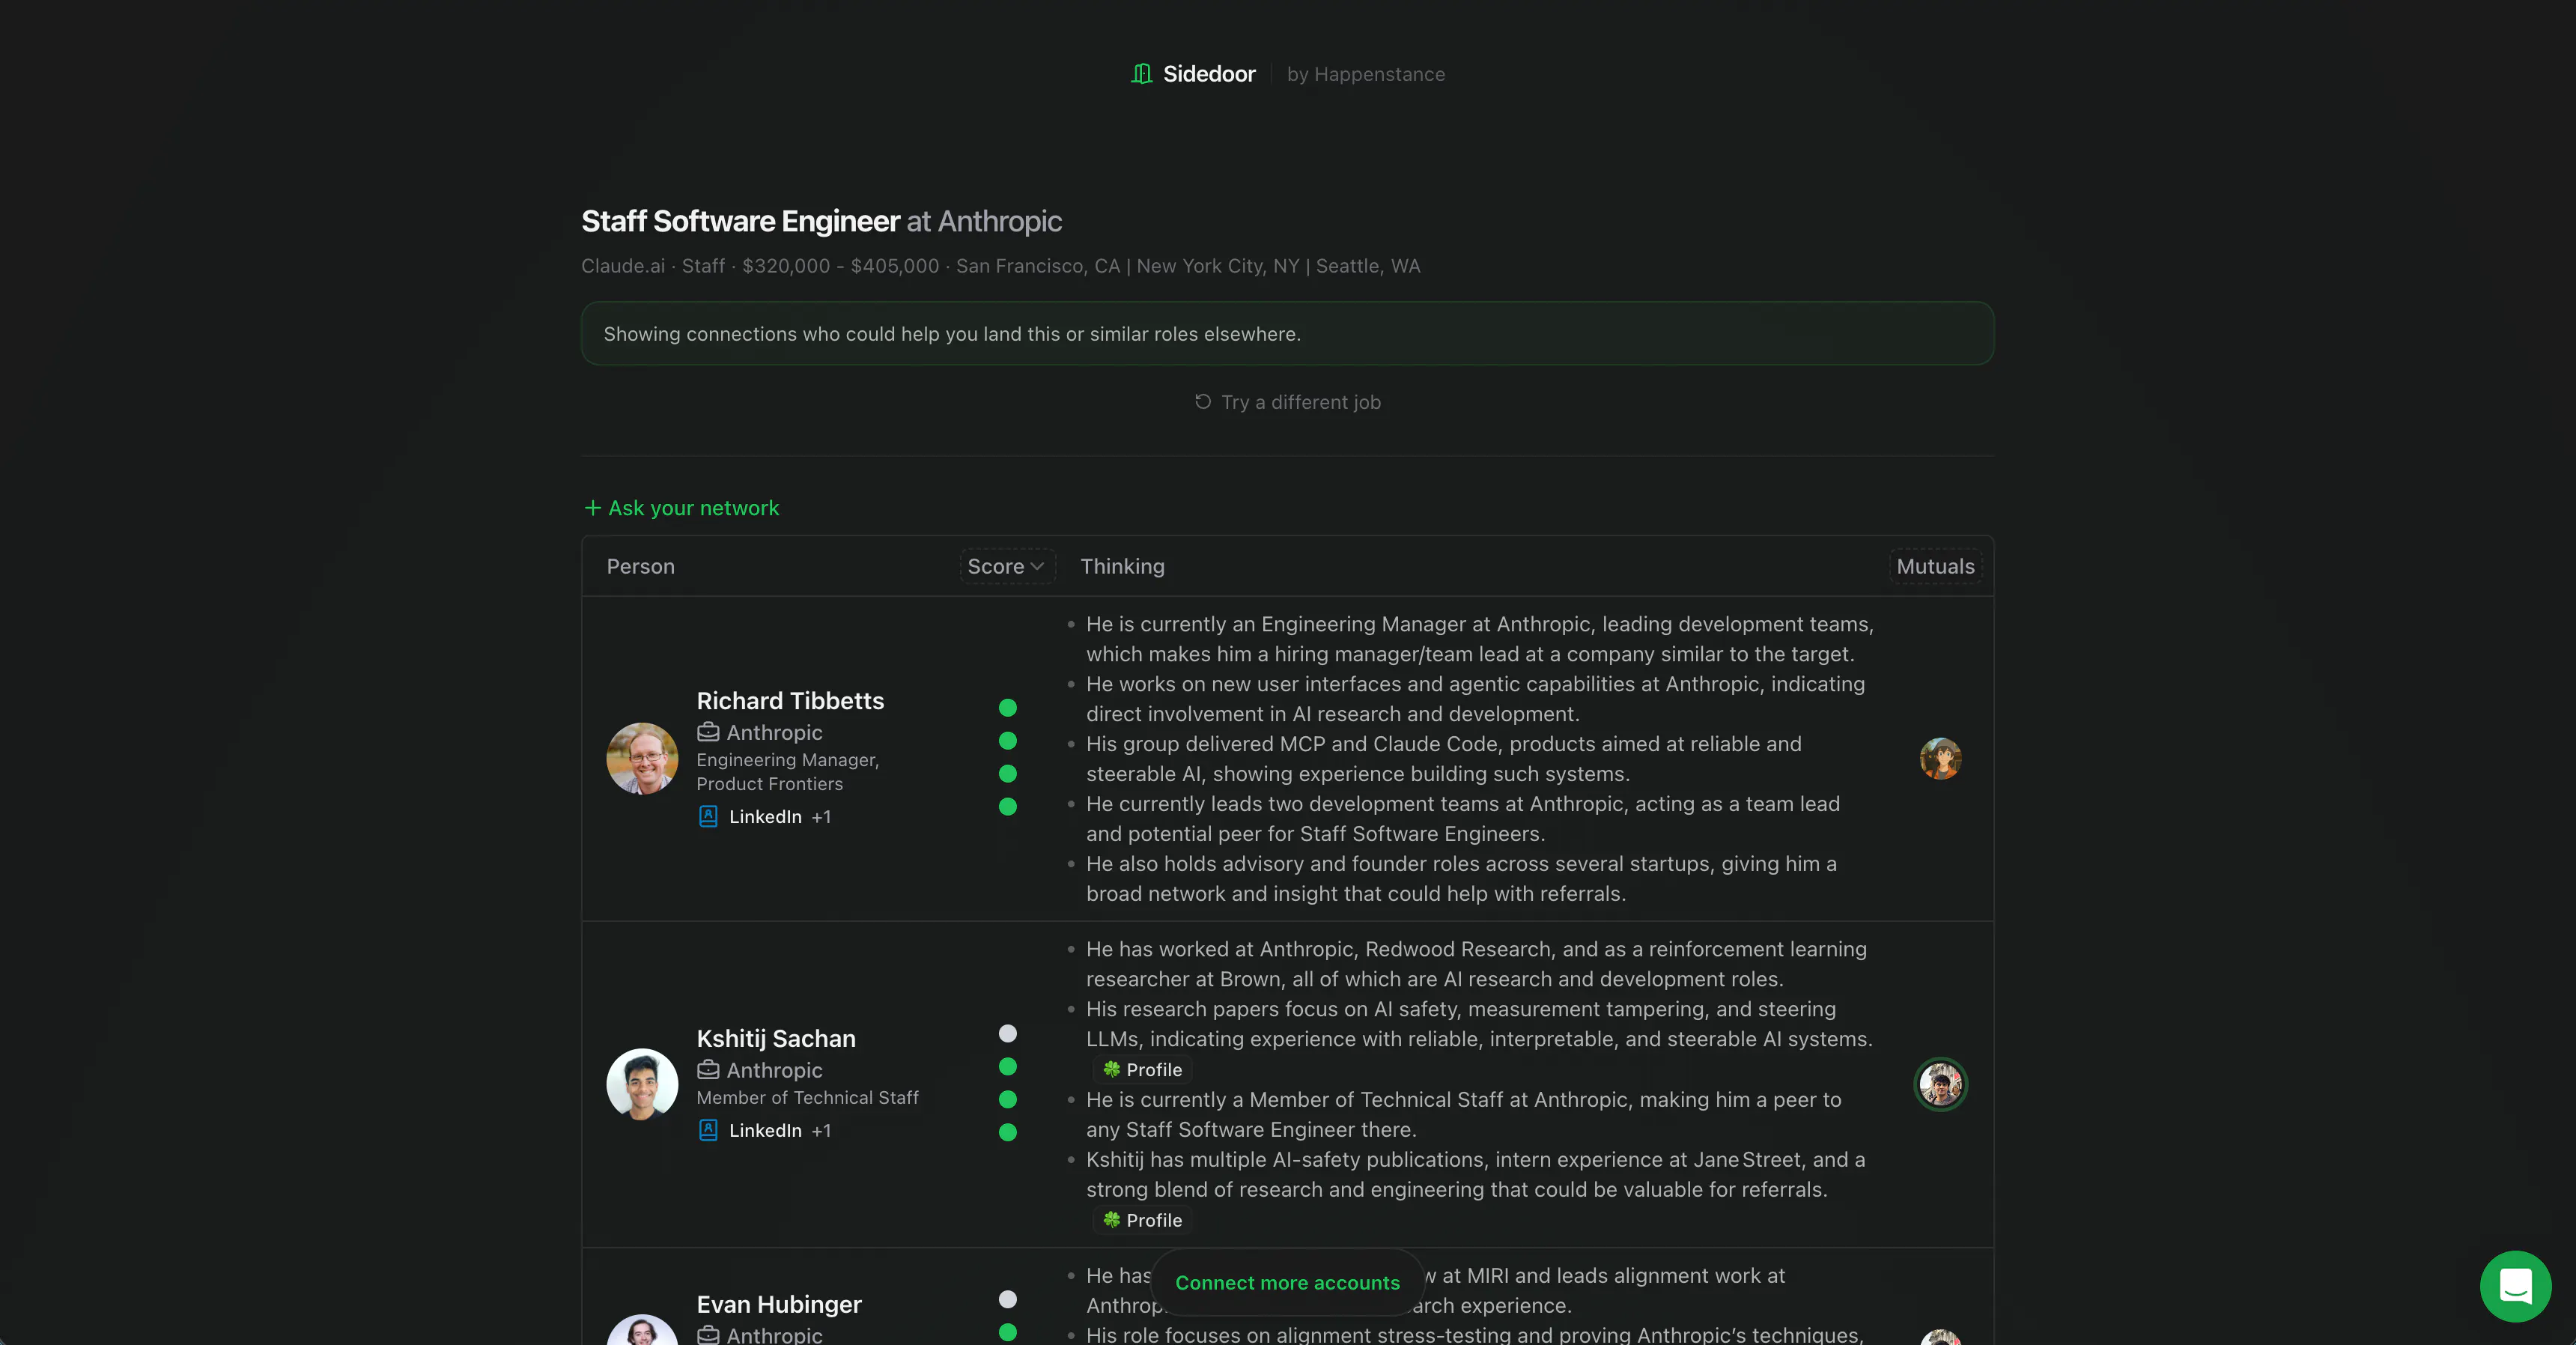Open the second Profile chip under Kshitij's thinking

pyautogui.click(x=1142, y=1221)
